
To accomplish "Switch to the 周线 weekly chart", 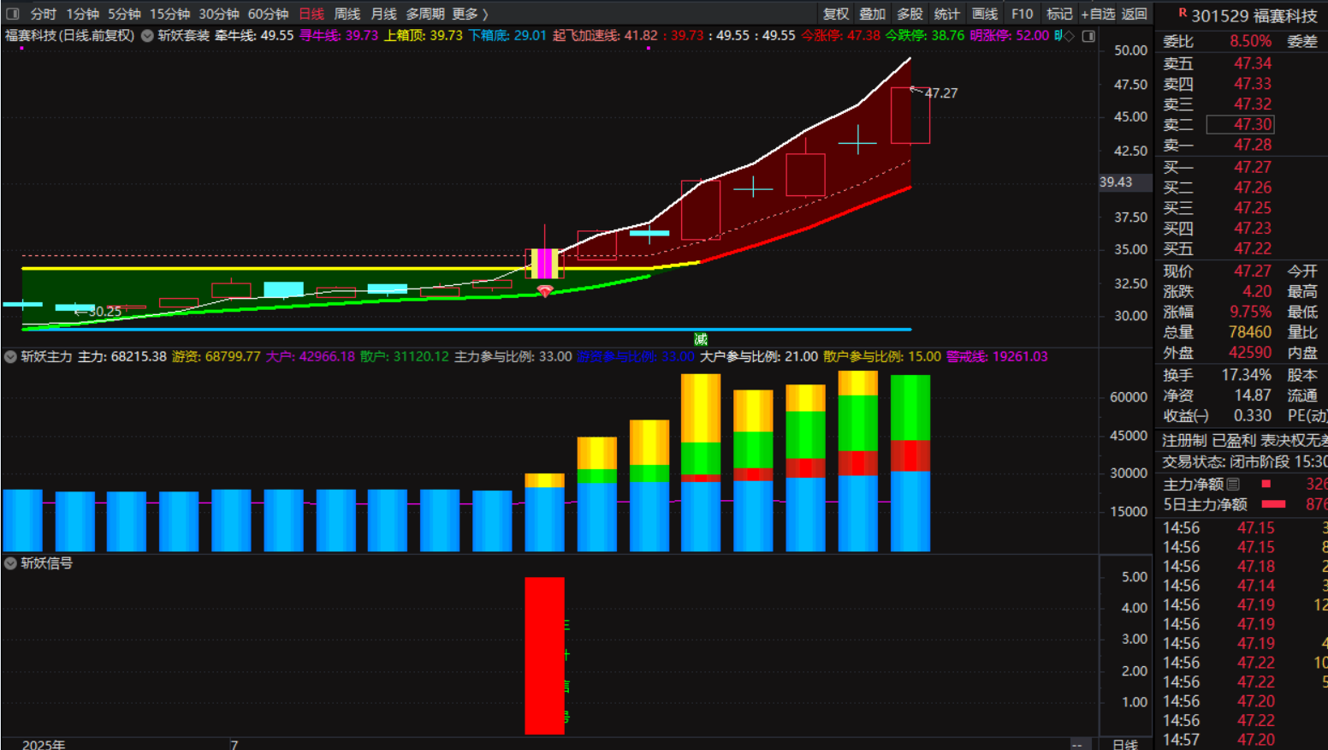I will [x=347, y=14].
